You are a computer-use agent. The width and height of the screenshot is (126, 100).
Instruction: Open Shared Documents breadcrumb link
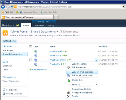[x=43, y=32]
